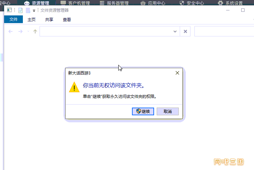Click the Explorer search box

[224, 31]
